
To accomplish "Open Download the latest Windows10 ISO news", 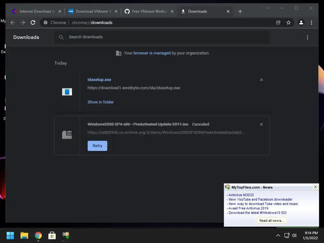I will (258, 213).
